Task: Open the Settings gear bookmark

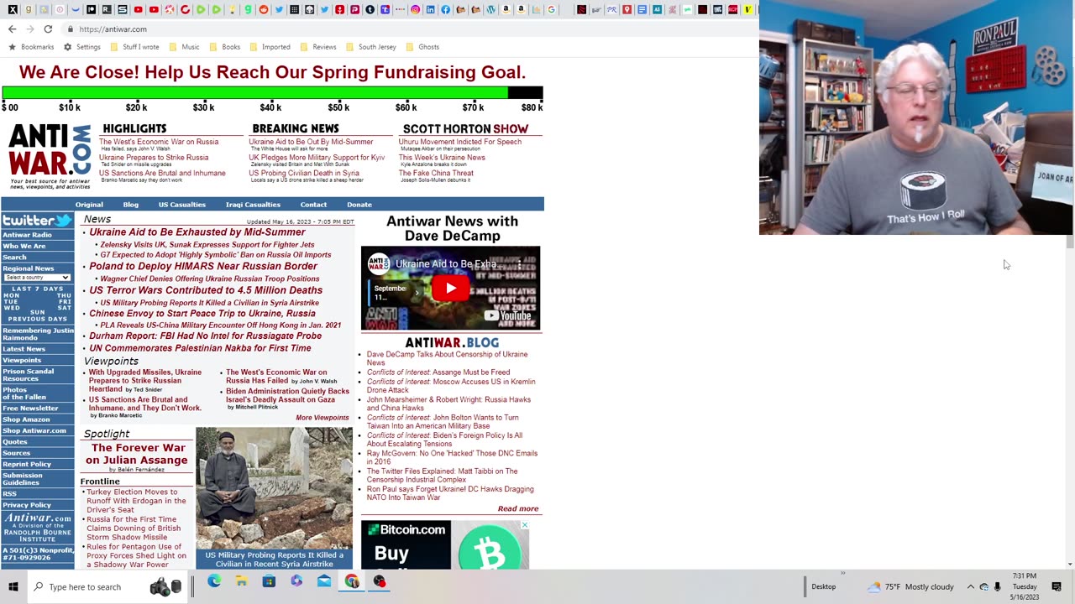Action: click(x=82, y=47)
